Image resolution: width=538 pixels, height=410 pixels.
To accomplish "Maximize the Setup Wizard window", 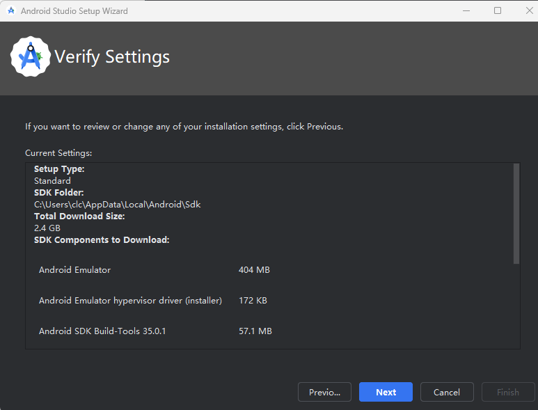I will (x=498, y=11).
